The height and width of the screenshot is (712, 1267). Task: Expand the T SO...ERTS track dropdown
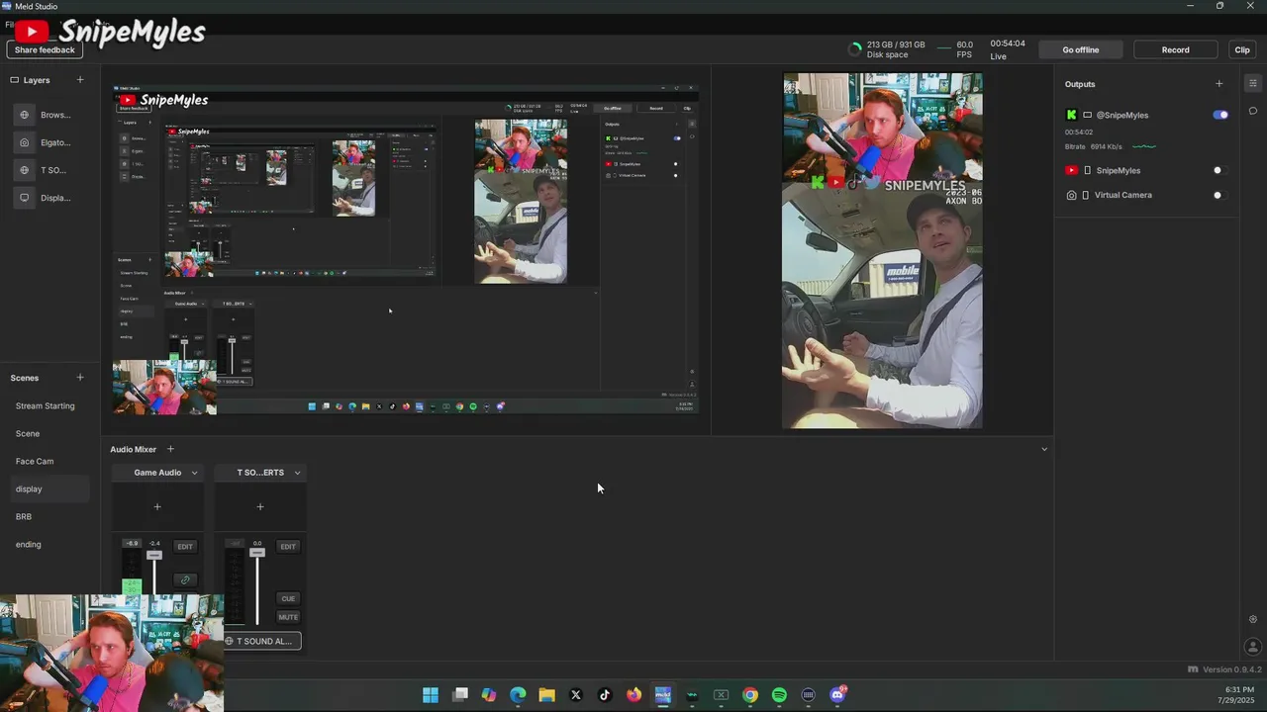click(x=297, y=473)
